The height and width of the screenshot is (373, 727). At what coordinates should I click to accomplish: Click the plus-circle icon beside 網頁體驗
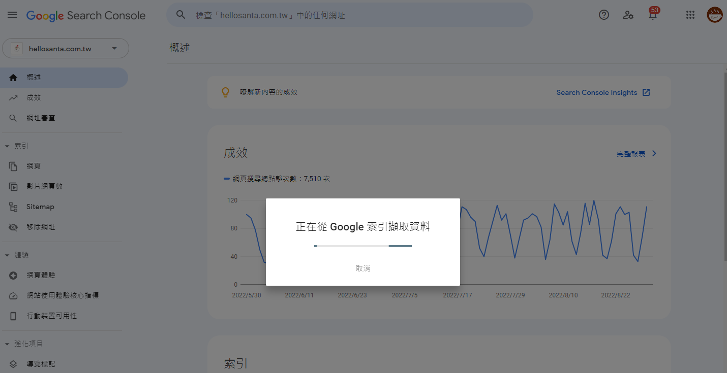14,276
